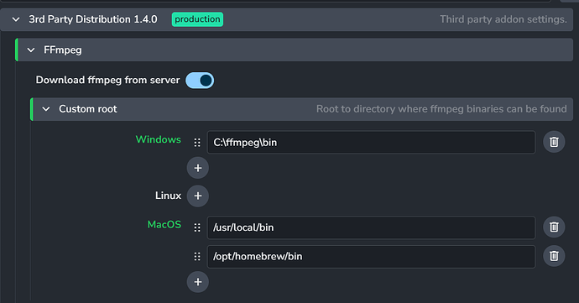This screenshot has width=579, height=303.
Task: Toggle Download ffmpeg from server switch
Action: (x=200, y=81)
